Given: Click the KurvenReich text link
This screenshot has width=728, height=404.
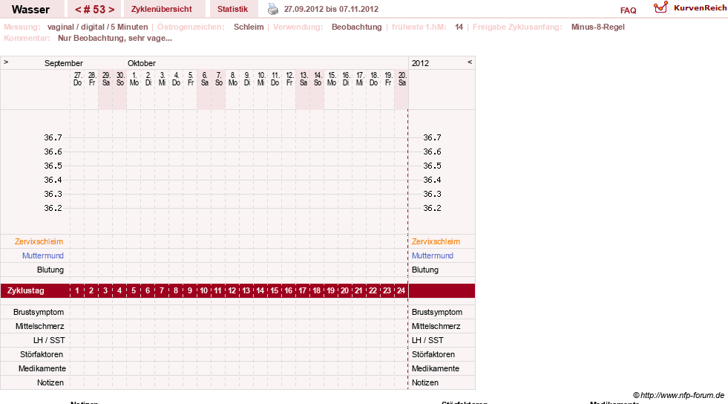Looking at the screenshot, I should [700, 8].
